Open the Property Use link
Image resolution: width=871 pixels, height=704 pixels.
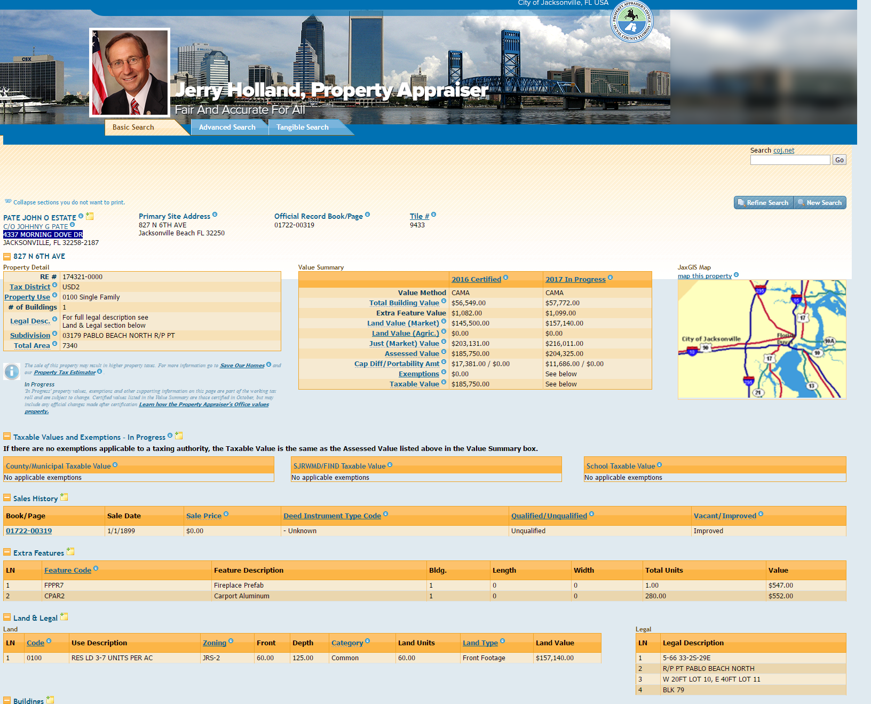point(27,297)
